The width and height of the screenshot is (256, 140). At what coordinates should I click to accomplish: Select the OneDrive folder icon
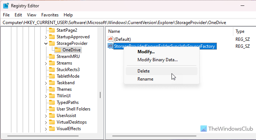coord(58,50)
